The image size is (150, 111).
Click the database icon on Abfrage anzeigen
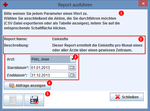pyautogui.click(x=11, y=85)
